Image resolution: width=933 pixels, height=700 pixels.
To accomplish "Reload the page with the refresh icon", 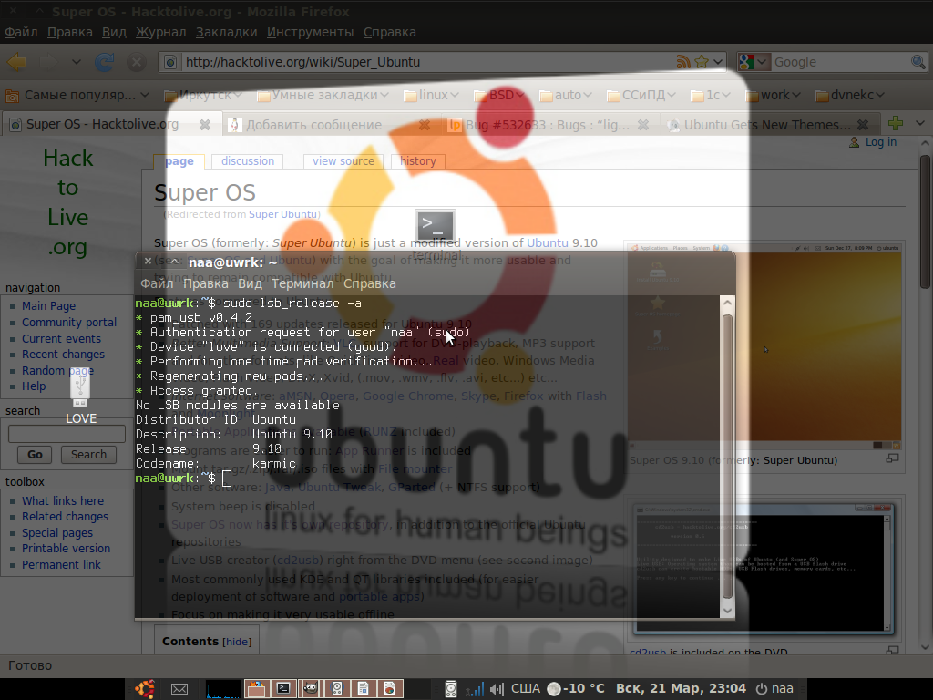I will [x=105, y=62].
